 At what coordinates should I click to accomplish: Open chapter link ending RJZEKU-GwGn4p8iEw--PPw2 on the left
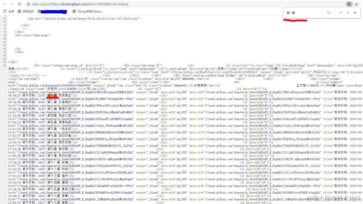tap(75, 99)
